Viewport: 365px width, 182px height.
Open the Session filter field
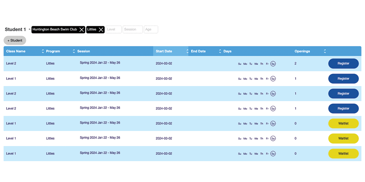(x=132, y=29)
